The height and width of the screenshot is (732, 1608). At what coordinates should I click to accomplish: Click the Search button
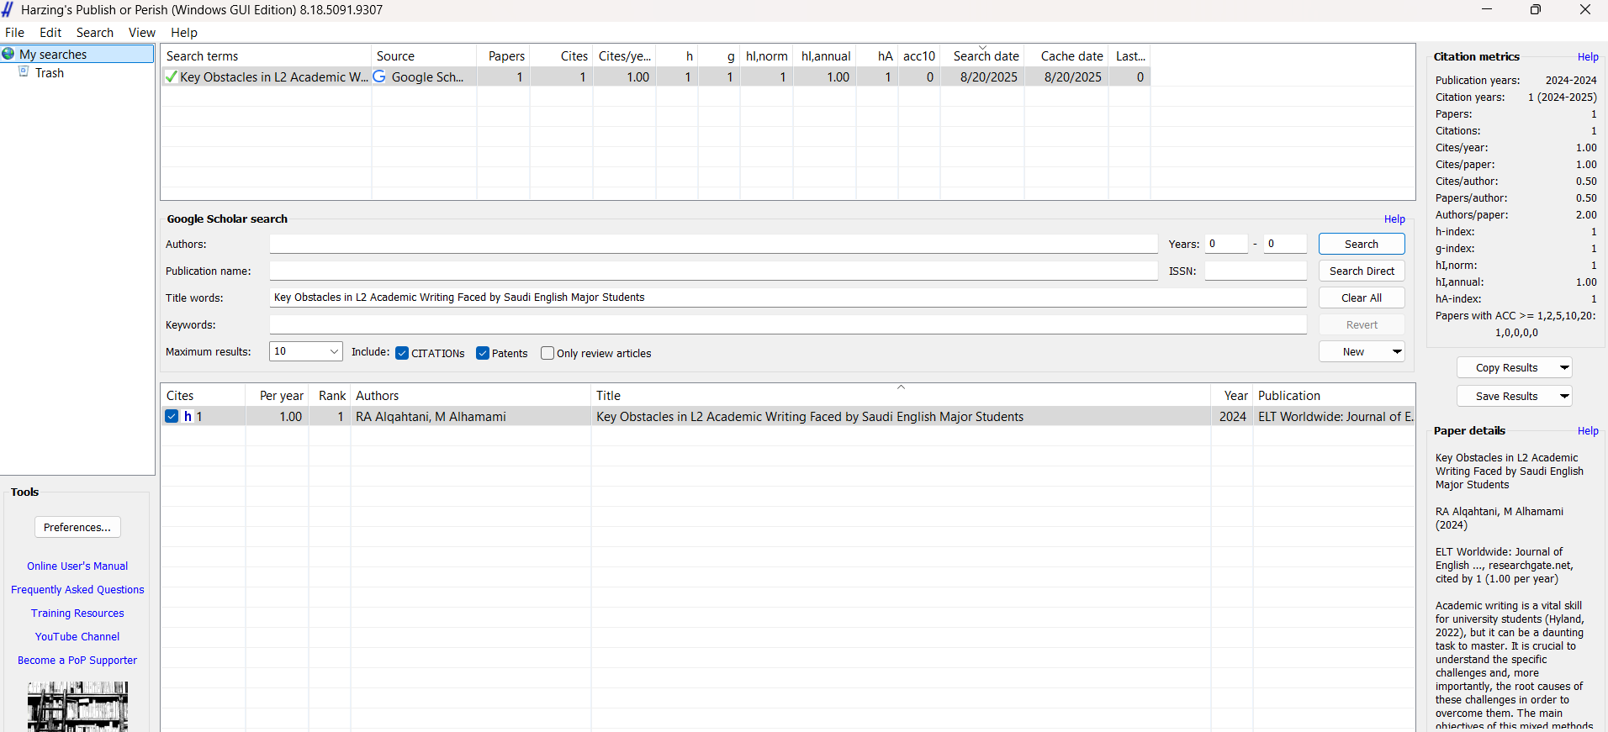coord(1362,244)
